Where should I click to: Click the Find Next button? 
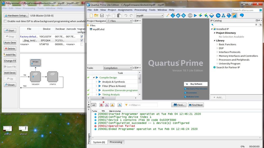pos(196,105)
